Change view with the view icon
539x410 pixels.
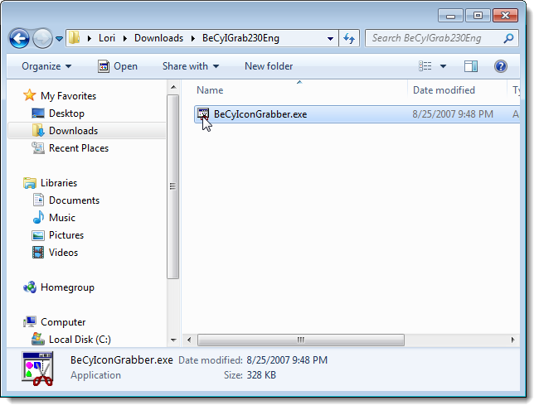tap(425, 66)
